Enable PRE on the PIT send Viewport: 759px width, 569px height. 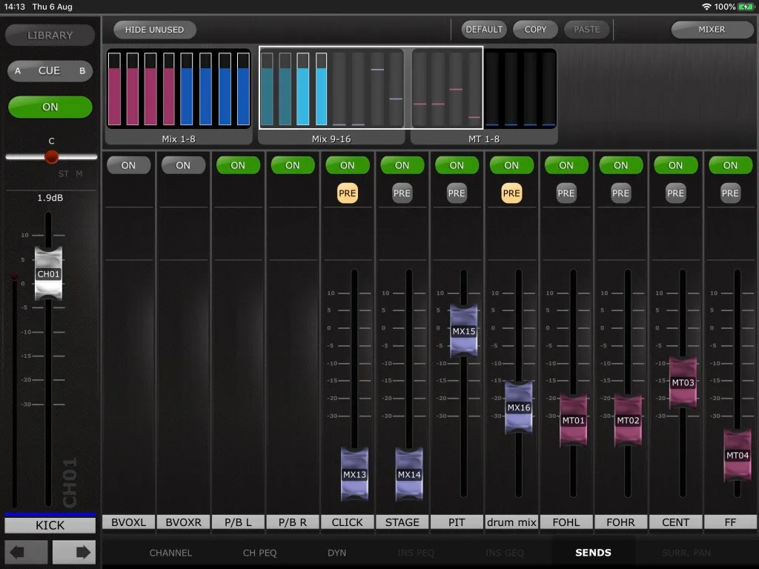point(457,193)
